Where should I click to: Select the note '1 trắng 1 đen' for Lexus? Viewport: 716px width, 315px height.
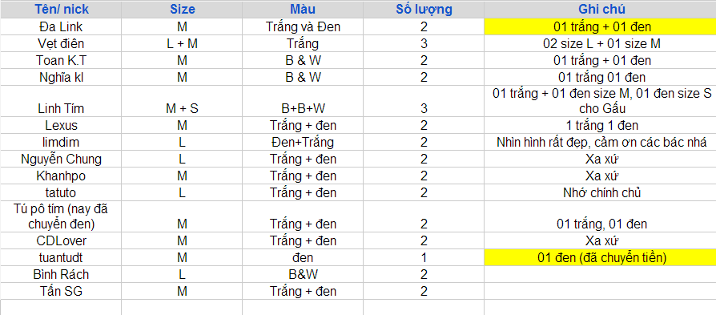click(x=601, y=125)
